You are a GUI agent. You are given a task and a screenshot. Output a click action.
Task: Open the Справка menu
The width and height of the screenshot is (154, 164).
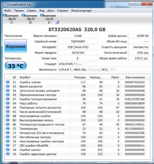(62, 10)
